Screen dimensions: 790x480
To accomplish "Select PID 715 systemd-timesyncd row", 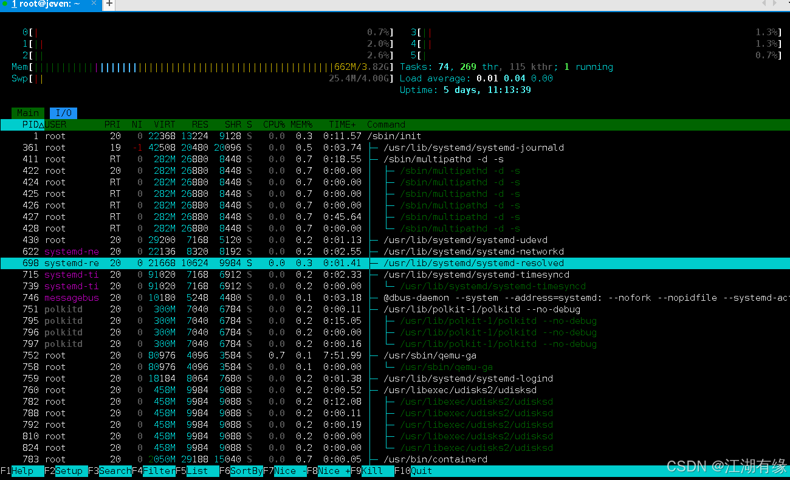I will (395, 275).
